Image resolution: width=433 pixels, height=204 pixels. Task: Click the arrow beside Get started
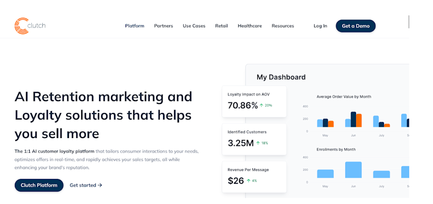click(x=100, y=185)
